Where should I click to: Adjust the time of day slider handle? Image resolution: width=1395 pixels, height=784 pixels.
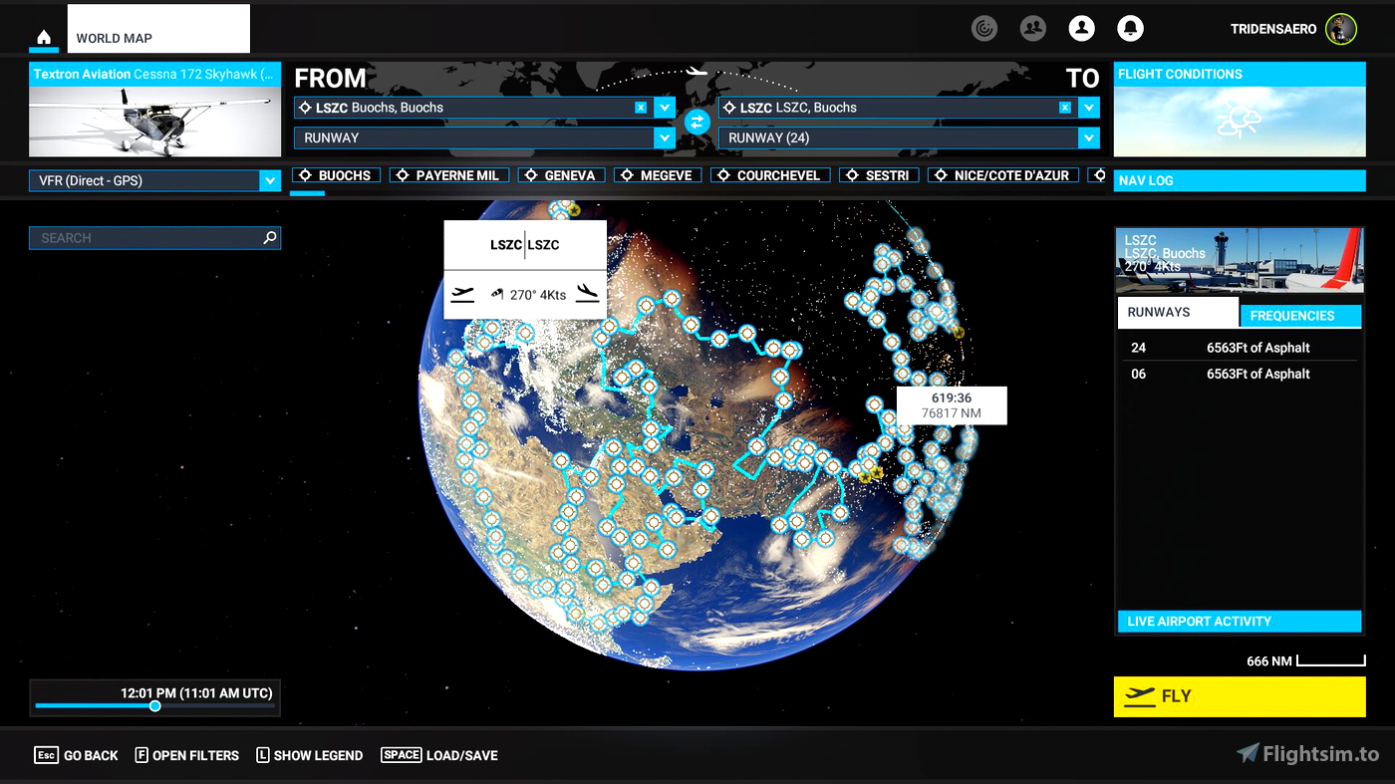pos(154,706)
